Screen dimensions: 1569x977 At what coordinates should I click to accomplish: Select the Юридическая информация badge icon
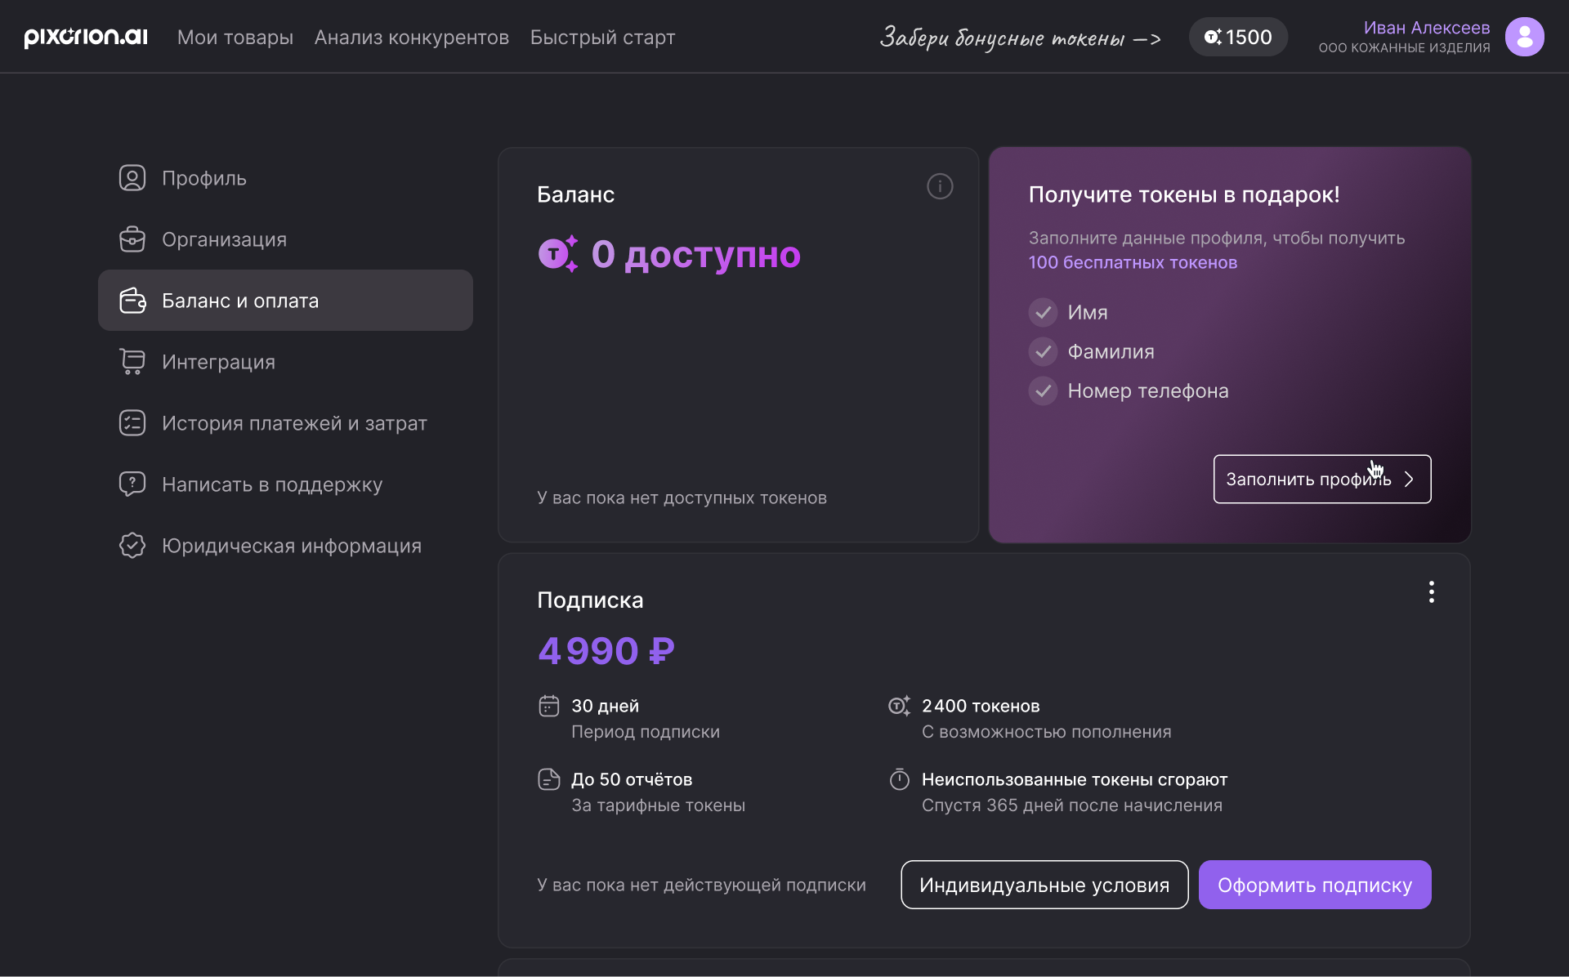[132, 545]
